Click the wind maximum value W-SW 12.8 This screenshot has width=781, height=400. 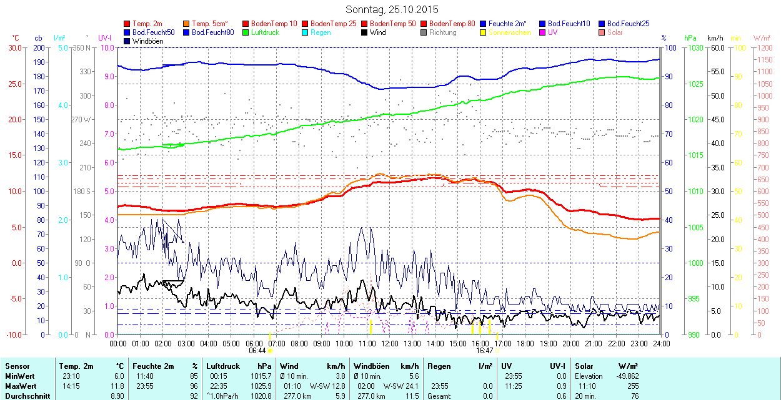click(327, 386)
